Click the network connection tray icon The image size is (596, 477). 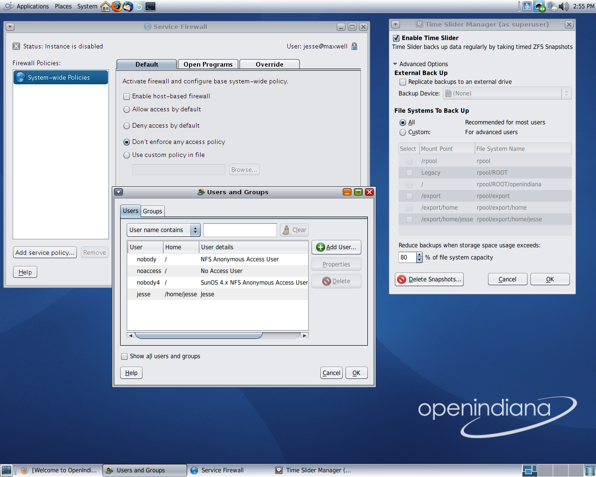(540, 6)
